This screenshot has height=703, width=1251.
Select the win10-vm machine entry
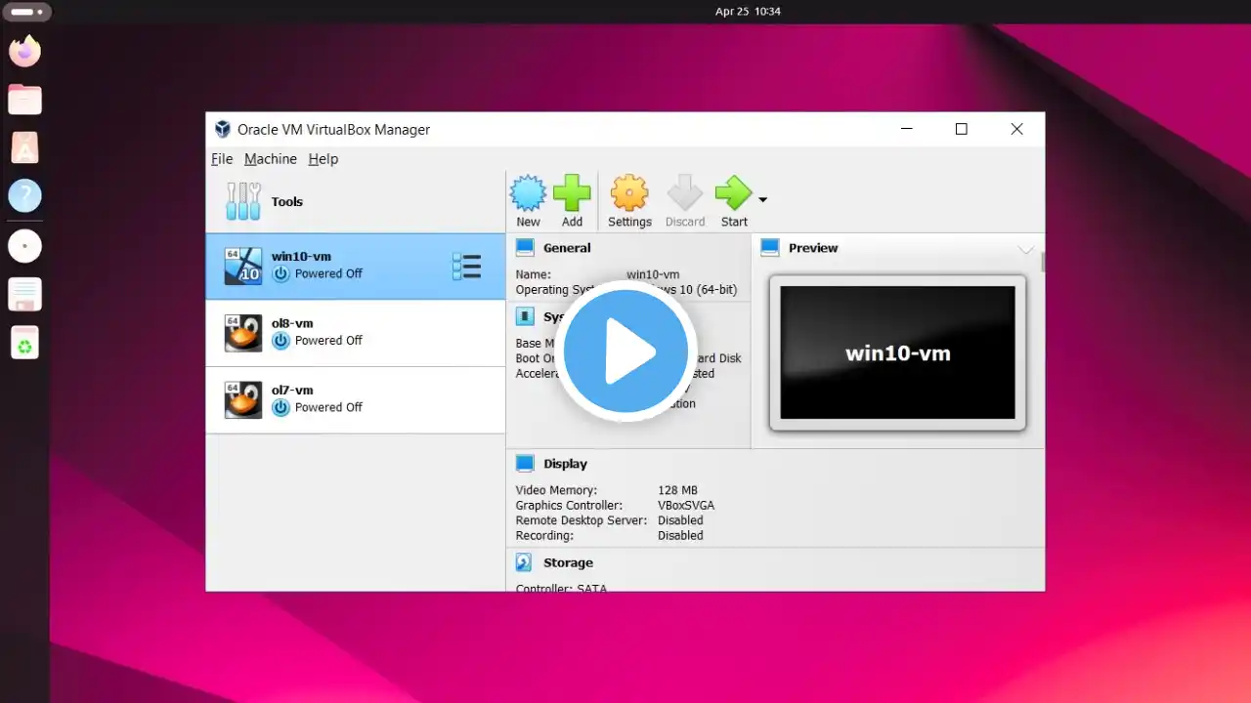356,267
